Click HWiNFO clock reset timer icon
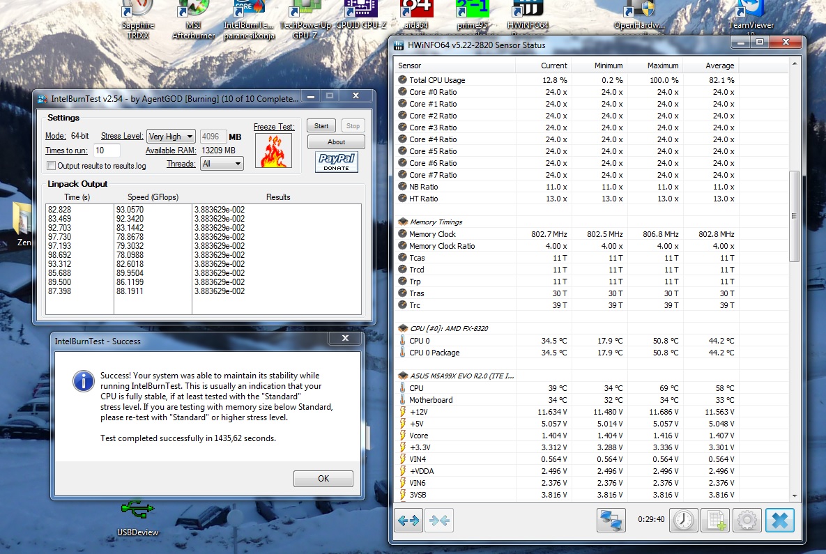The width and height of the screenshot is (826, 554). click(683, 521)
